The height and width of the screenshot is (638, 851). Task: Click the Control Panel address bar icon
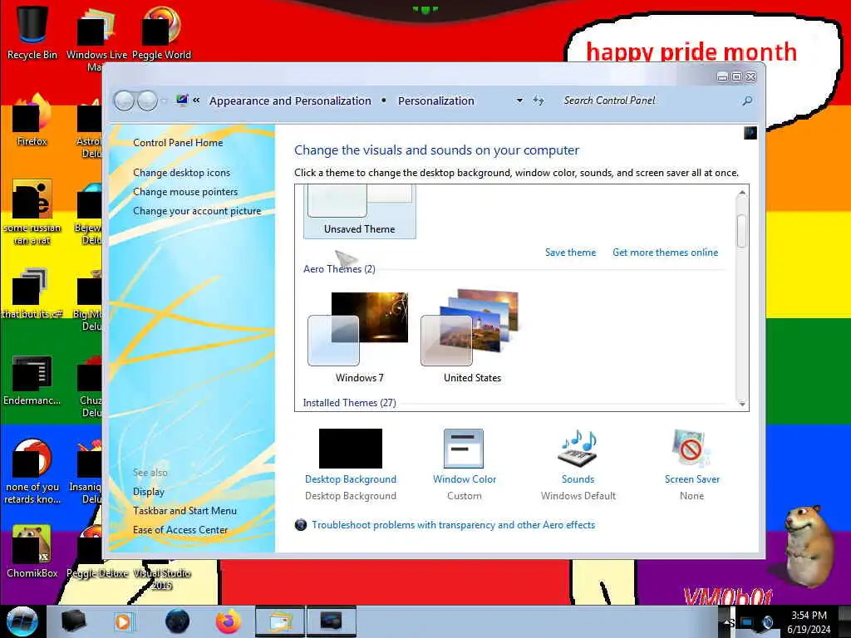click(182, 100)
